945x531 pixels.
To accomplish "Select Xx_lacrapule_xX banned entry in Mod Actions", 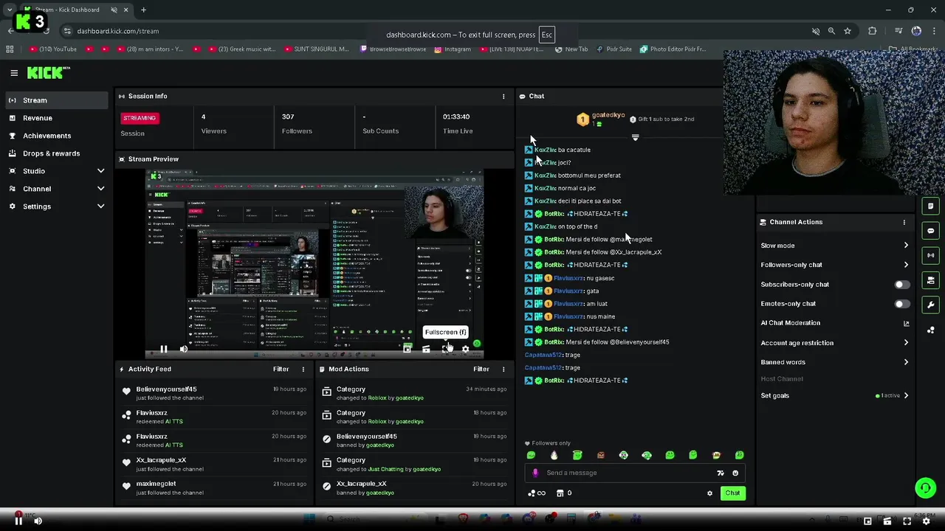I will pos(415,487).
